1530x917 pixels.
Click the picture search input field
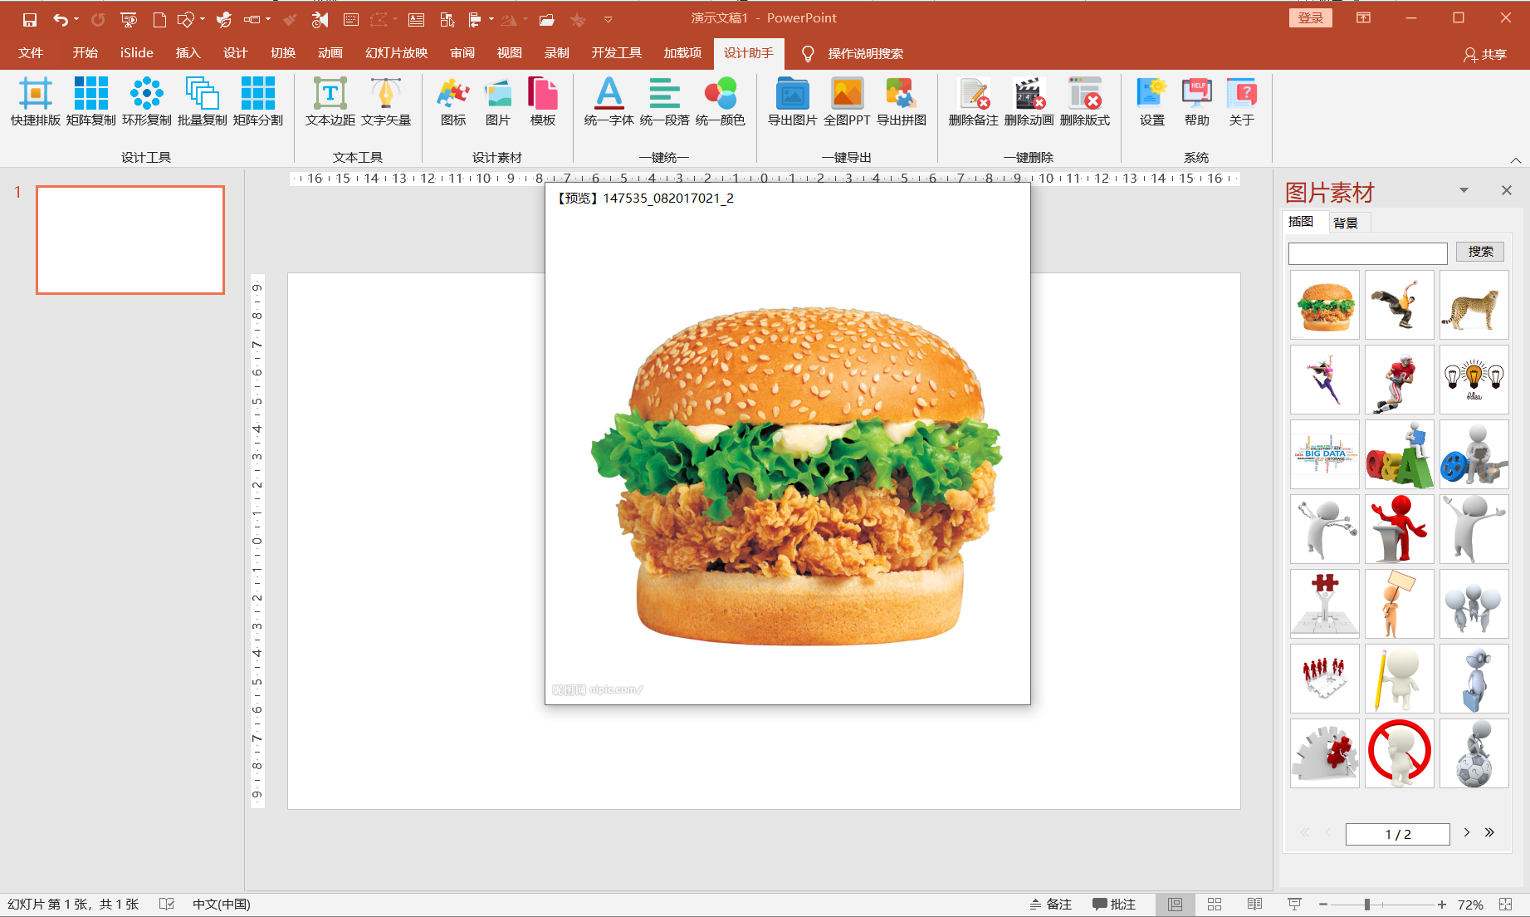tap(1367, 253)
